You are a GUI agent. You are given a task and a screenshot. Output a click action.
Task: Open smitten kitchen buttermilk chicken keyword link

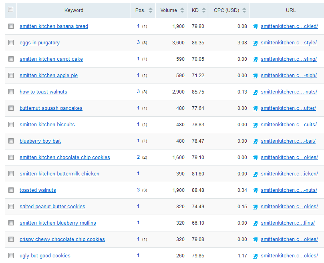point(60,174)
